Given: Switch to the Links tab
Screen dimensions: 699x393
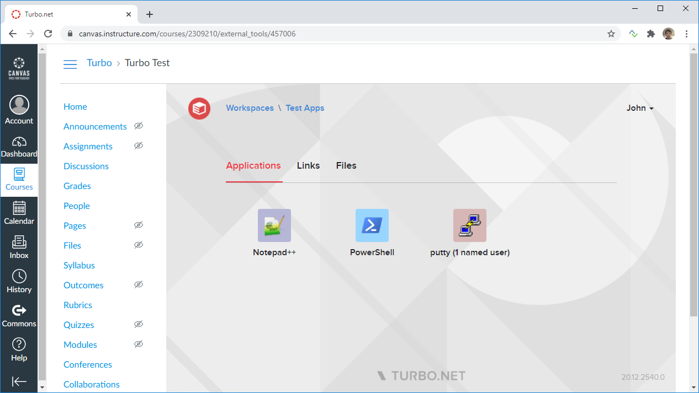Looking at the screenshot, I should click(308, 165).
